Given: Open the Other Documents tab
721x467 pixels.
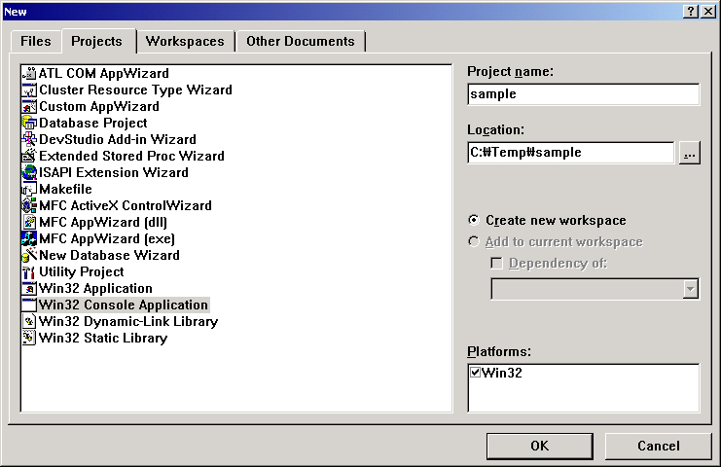Looking at the screenshot, I should (x=301, y=42).
